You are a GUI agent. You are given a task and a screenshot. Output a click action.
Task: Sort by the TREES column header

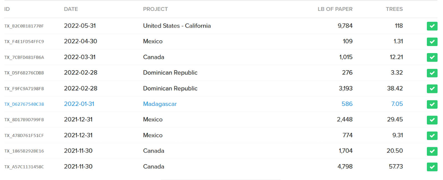click(394, 9)
